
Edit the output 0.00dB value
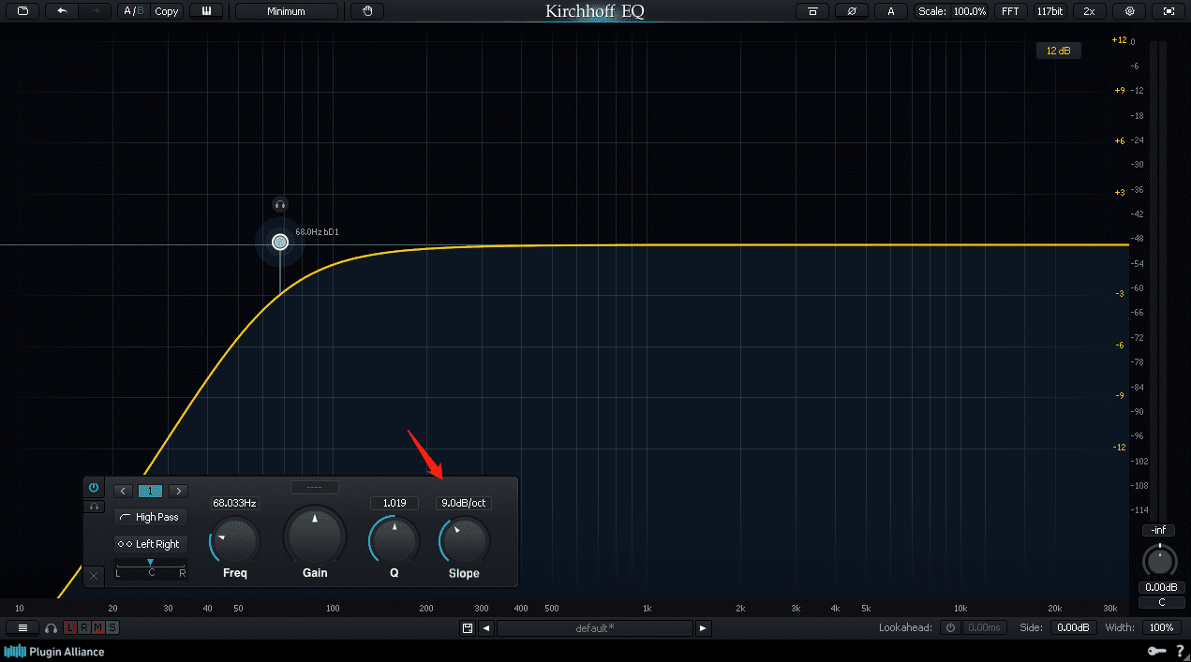1161,587
